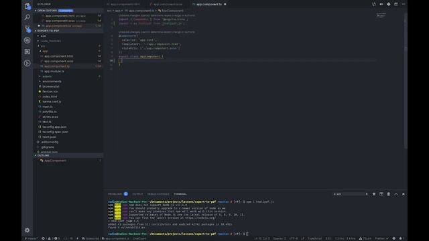Open tsconfig.spec.json in the file tree
The width and height of the screenshot is (429, 241).
coord(55,132)
